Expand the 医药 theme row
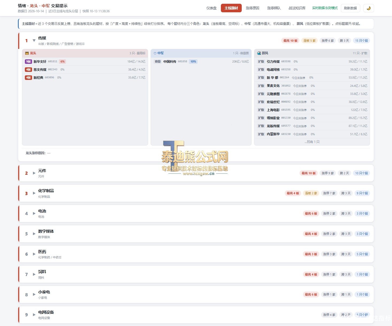The height and width of the screenshot is (326, 392). coord(34,254)
